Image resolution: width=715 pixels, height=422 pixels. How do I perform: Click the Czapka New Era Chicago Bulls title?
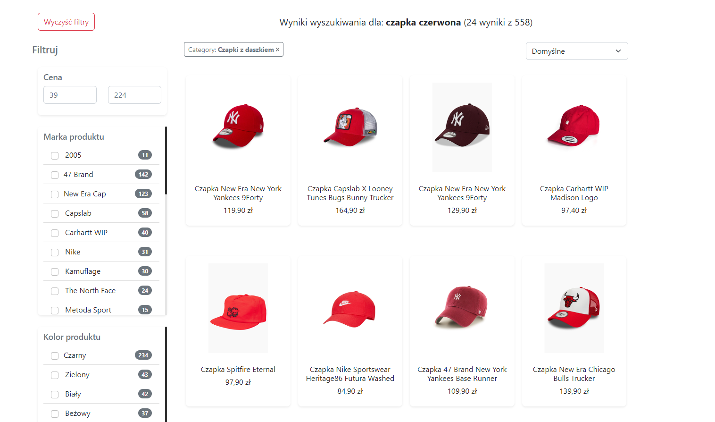pyautogui.click(x=574, y=374)
